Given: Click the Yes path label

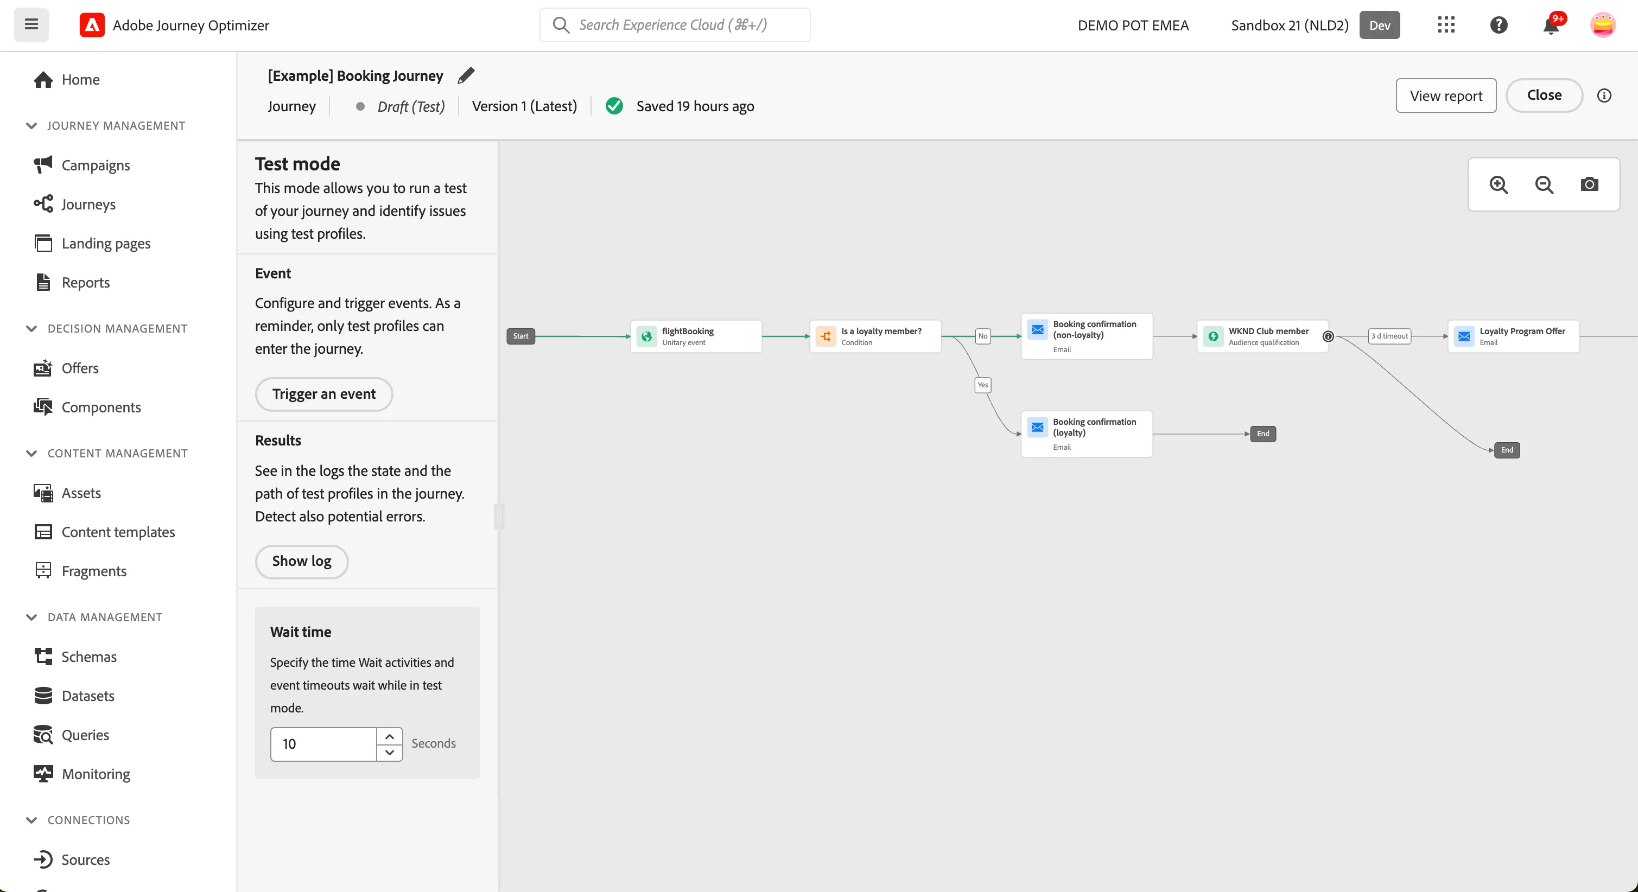Looking at the screenshot, I should click(x=983, y=385).
